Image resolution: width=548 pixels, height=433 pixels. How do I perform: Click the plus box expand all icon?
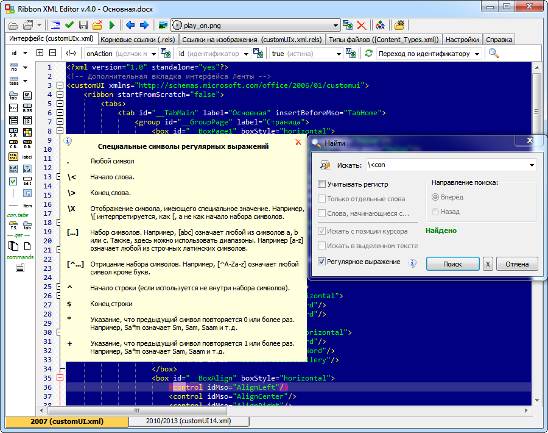(x=40, y=53)
